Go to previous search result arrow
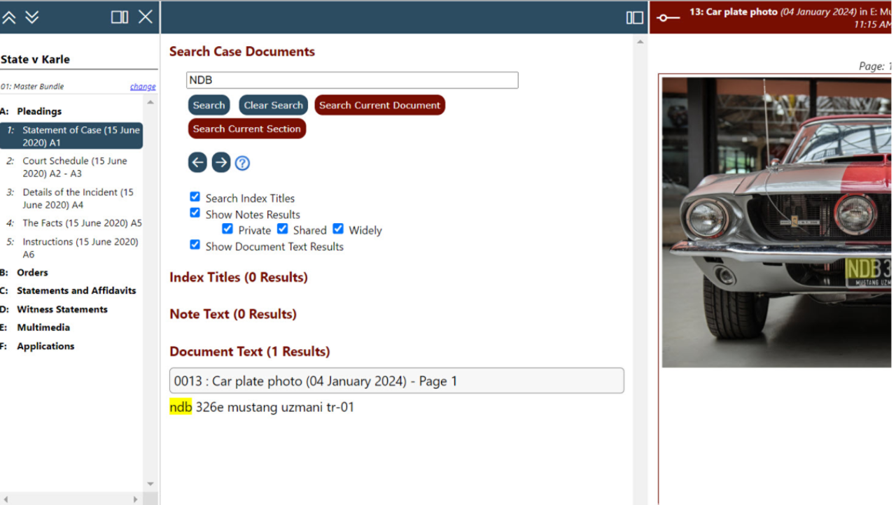Image resolution: width=896 pixels, height=505 pixels. [x=197, y=163]
